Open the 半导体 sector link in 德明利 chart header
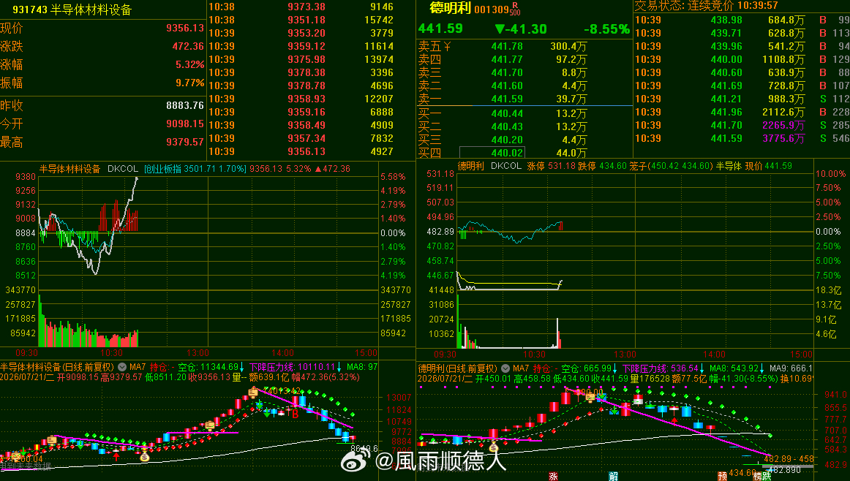This screenshot has width=850, height=481. (728, 166)
